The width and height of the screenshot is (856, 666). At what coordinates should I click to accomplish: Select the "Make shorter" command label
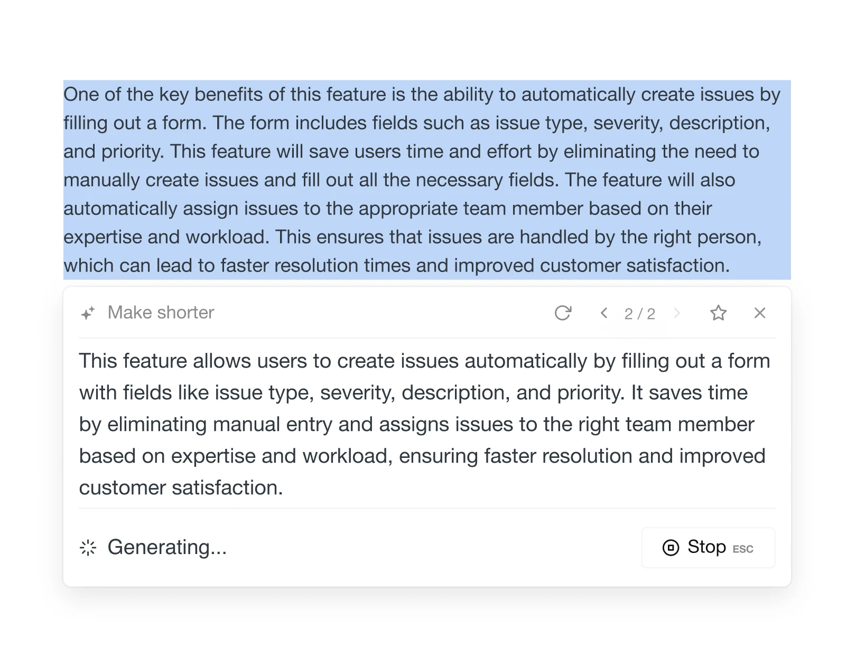160,312
